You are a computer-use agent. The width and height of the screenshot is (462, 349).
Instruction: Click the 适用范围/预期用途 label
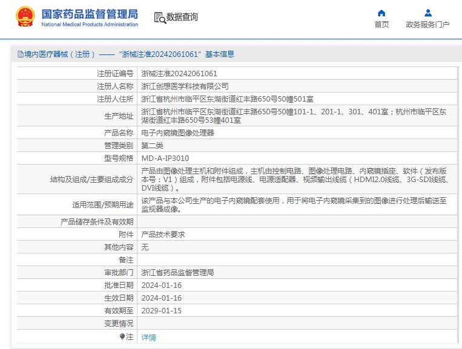(103, 205)
